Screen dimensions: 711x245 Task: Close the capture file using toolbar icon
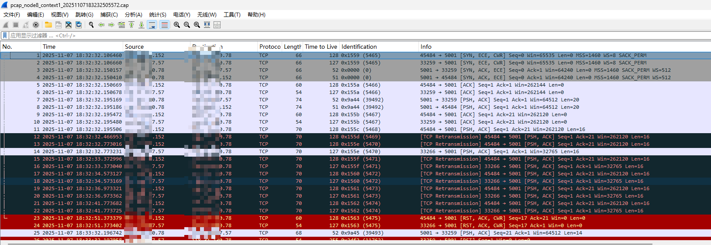pos(69,25)
